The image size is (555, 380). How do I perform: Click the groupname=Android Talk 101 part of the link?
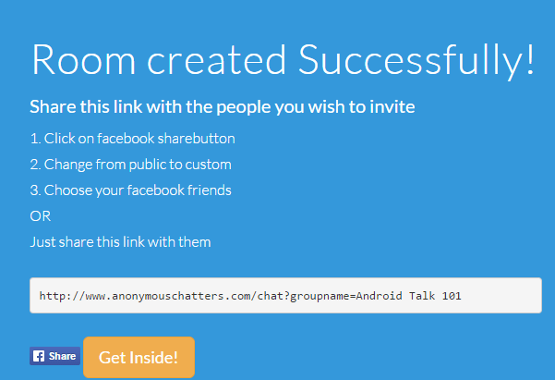click(376, 296)
